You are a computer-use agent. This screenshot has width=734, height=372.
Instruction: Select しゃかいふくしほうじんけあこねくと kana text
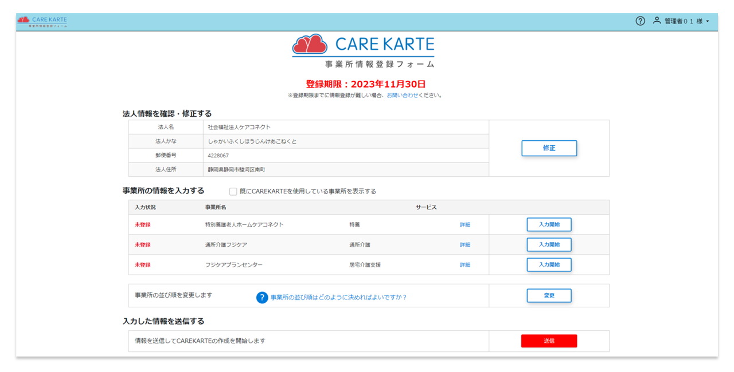point(252,141)
